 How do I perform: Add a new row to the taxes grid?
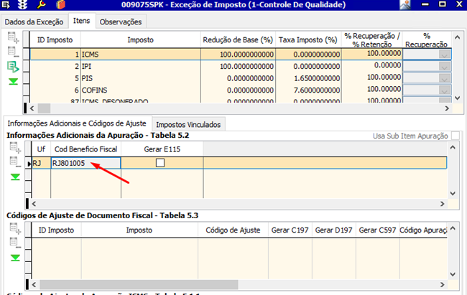[x=13, y=38]
